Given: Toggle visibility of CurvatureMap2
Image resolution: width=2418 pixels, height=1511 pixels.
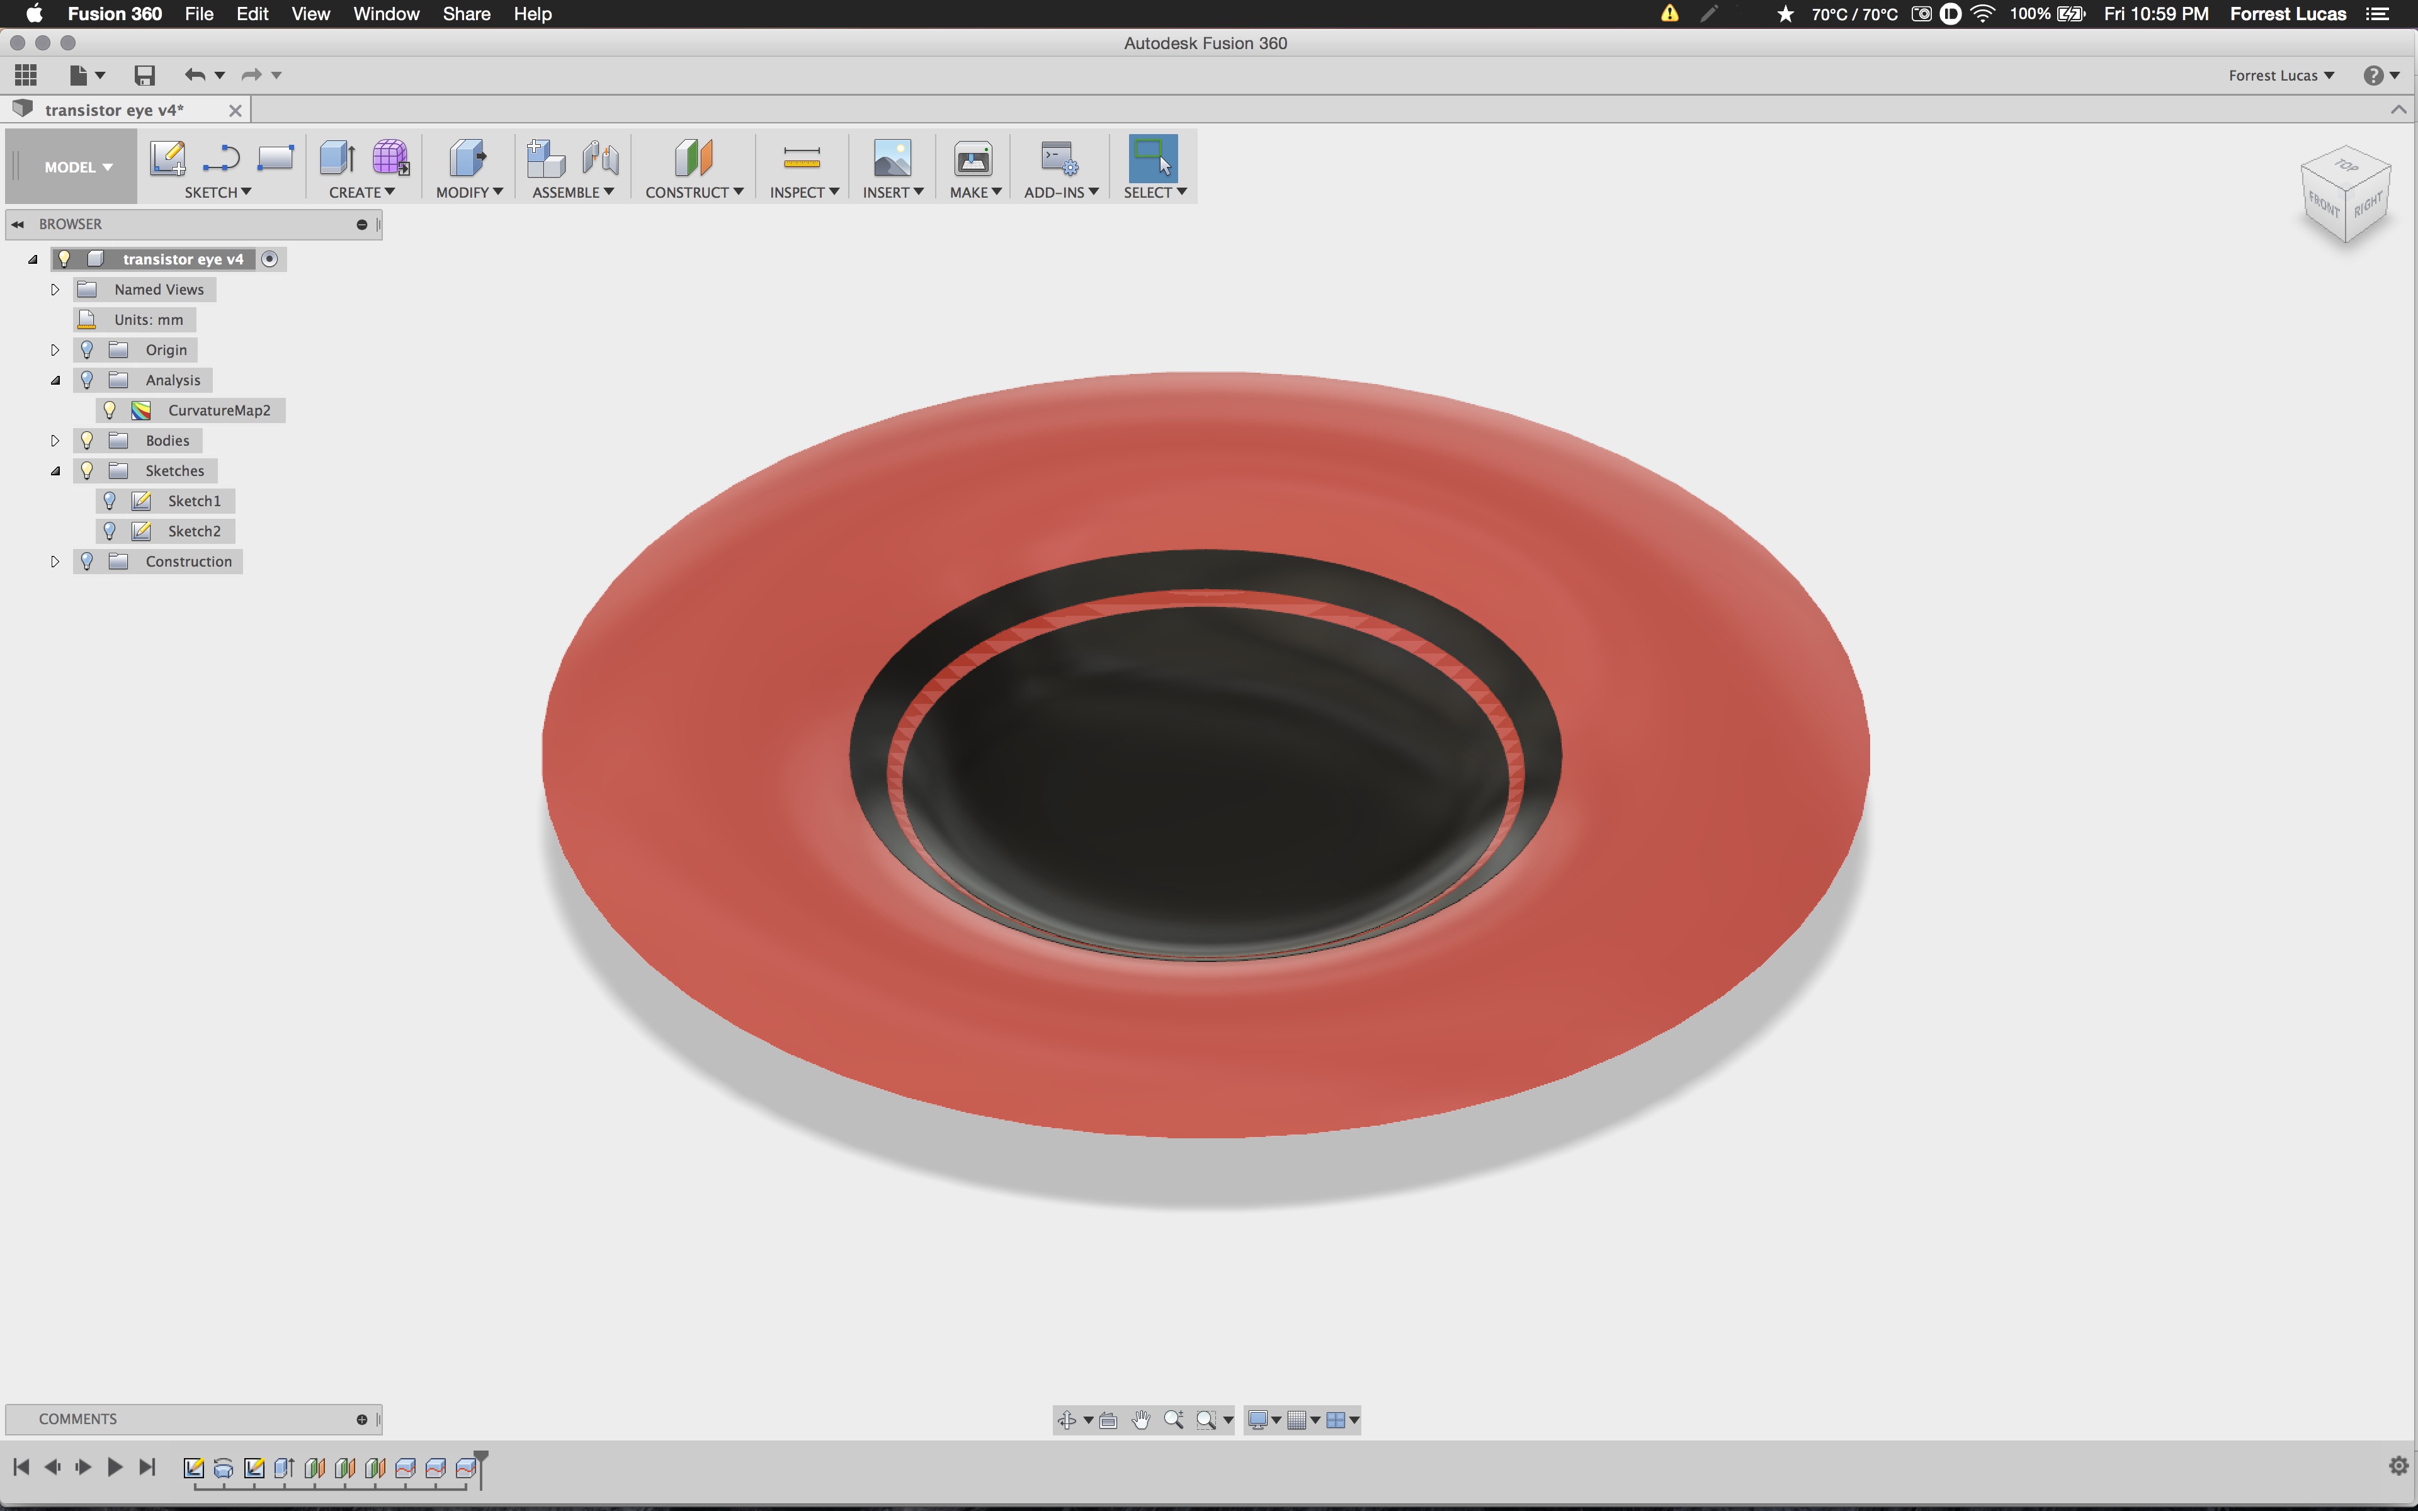Looking at the screenshot, I should (x=110, y=410).
